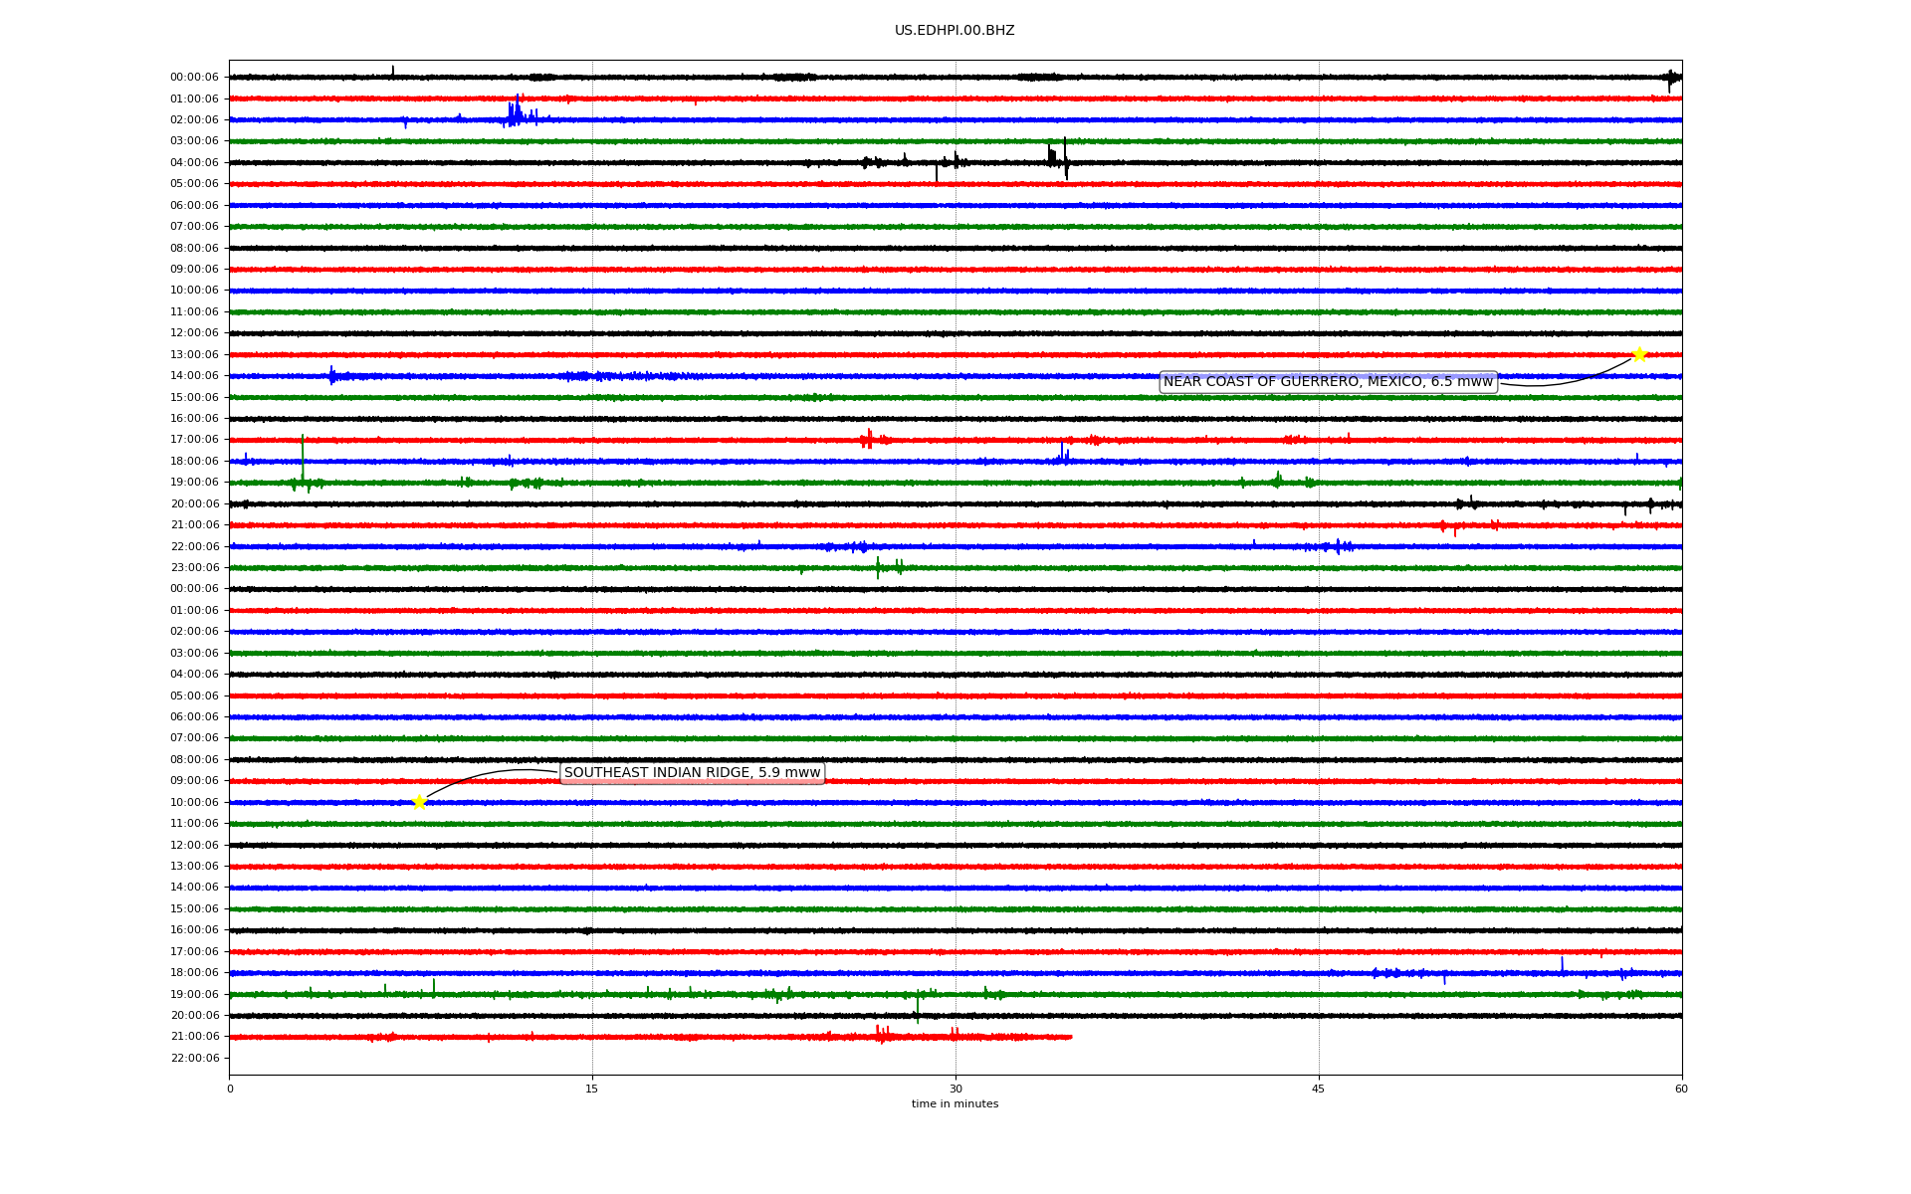Screen dimensions: 1911x1194
Task: Click the 15 minute tick on x-axis
Action: point(592,1089)
